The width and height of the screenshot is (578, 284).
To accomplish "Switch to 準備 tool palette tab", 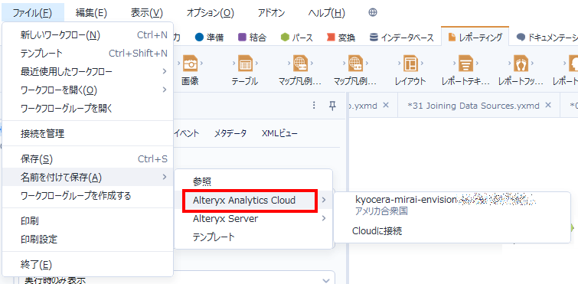I will pos(209,38).
